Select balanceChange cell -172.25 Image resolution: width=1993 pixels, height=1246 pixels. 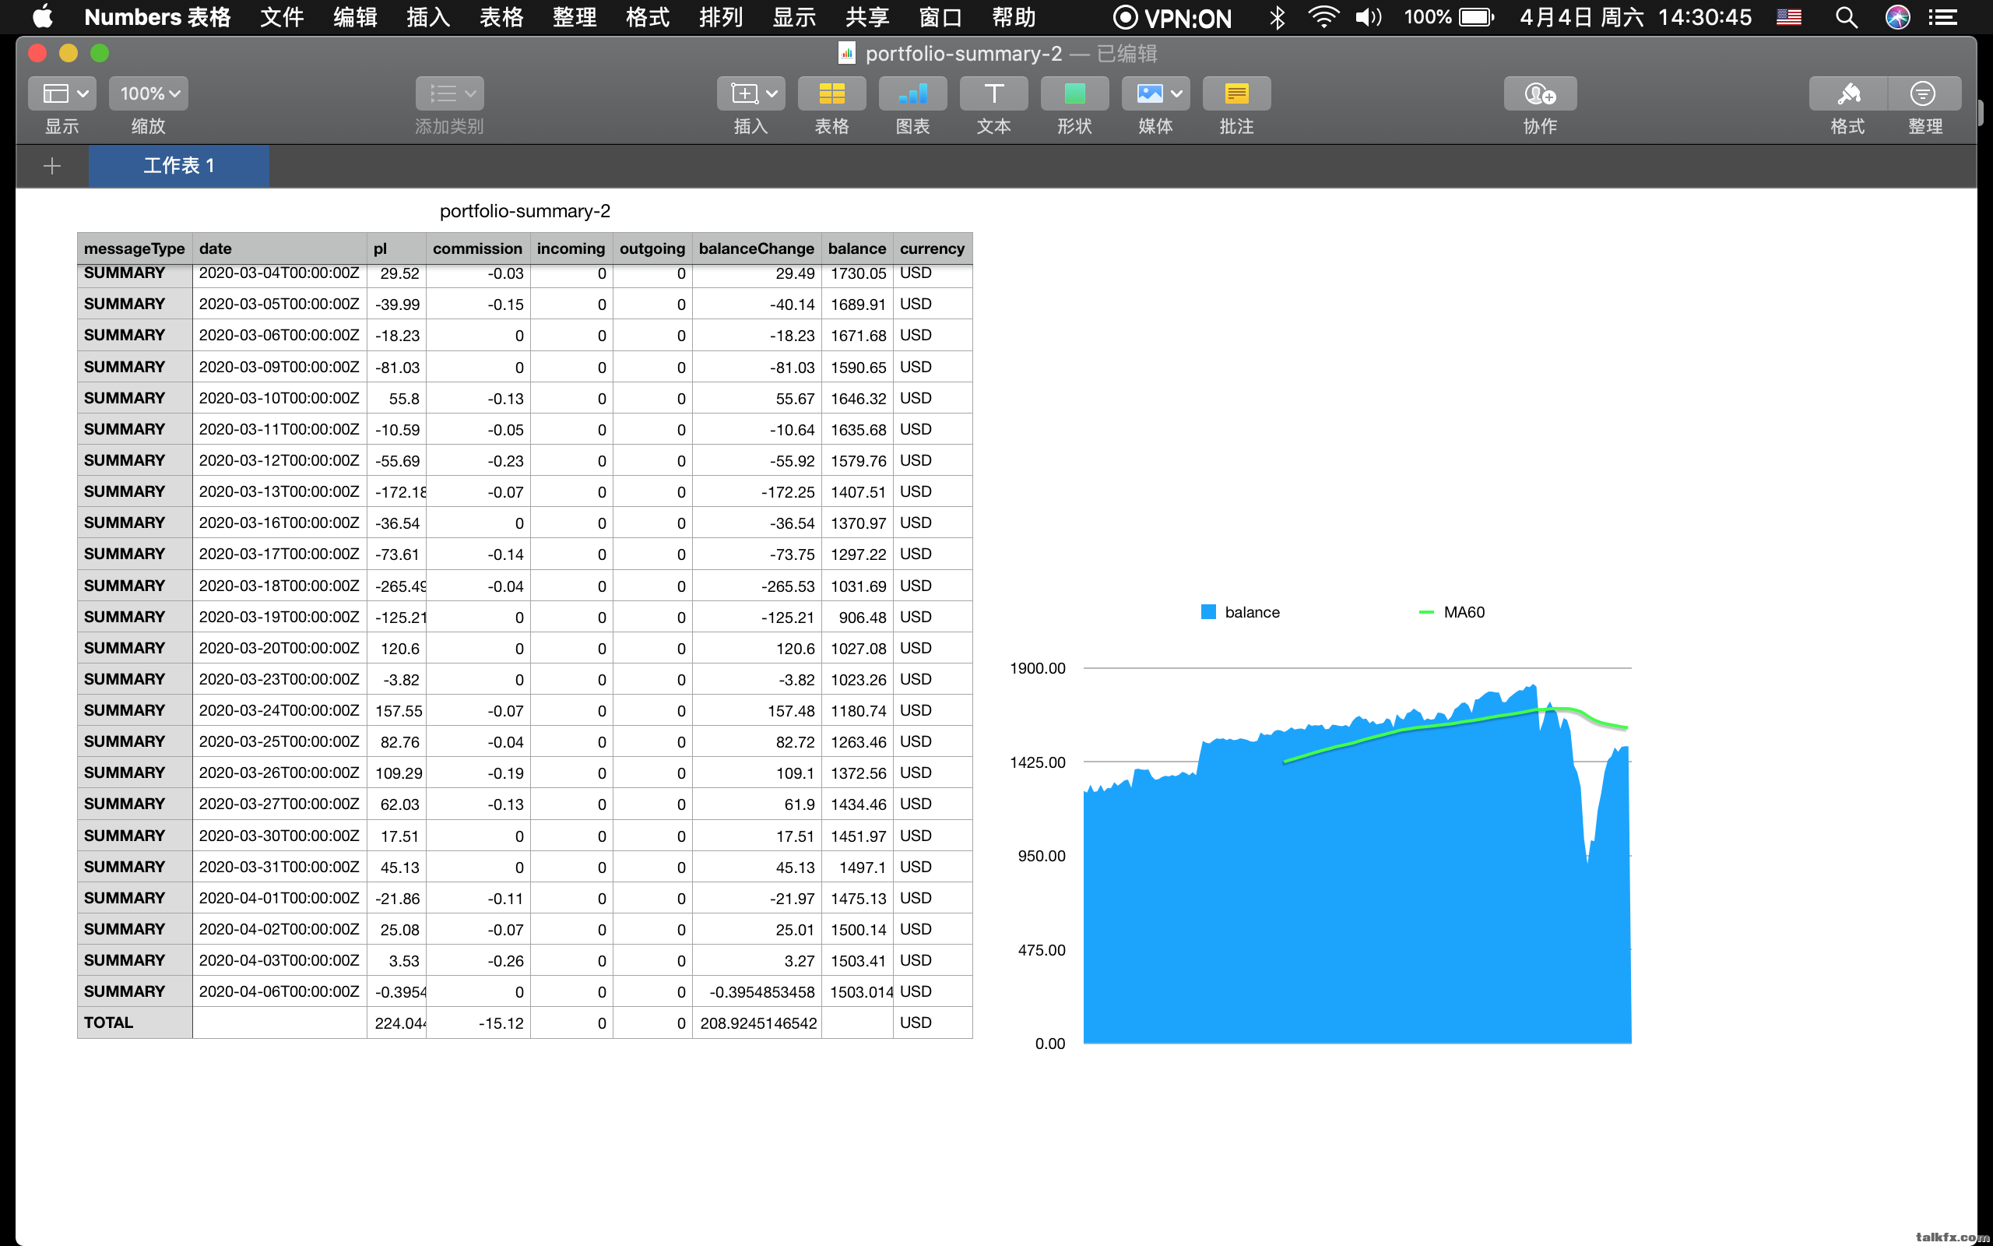click(756, 492)
